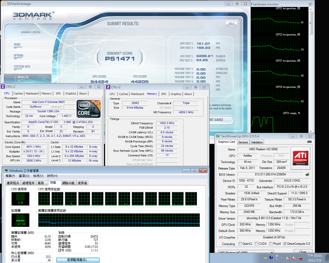The height and width of the screenshot is (263, 329).
Task: Click second CPU-Z window title icon
Action: pyautogui.click(x=108, y=87)
